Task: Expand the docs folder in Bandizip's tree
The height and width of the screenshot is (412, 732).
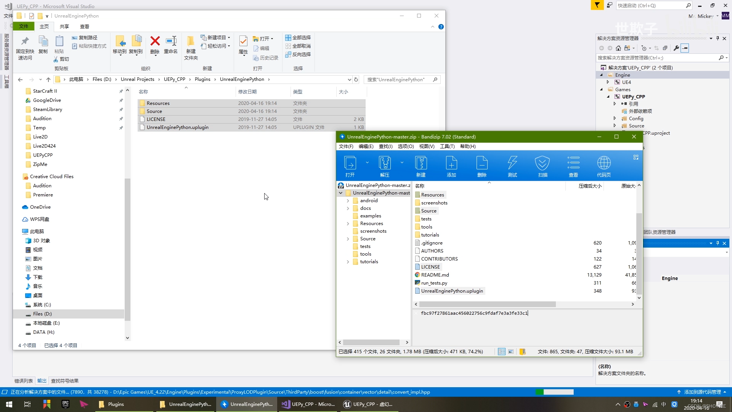Action: point(348,208)
